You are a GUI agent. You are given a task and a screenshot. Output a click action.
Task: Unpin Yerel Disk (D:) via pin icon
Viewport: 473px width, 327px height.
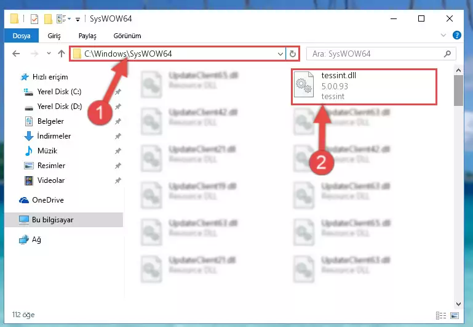point(118,107)
